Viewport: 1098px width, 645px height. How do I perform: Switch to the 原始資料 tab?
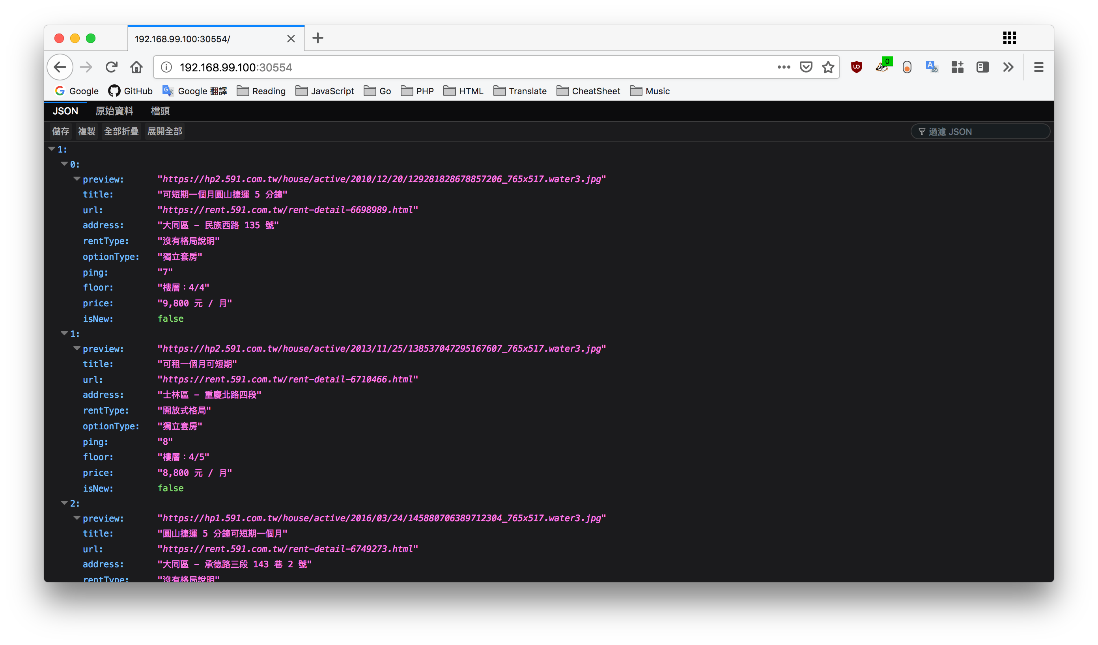click(114, 111)
